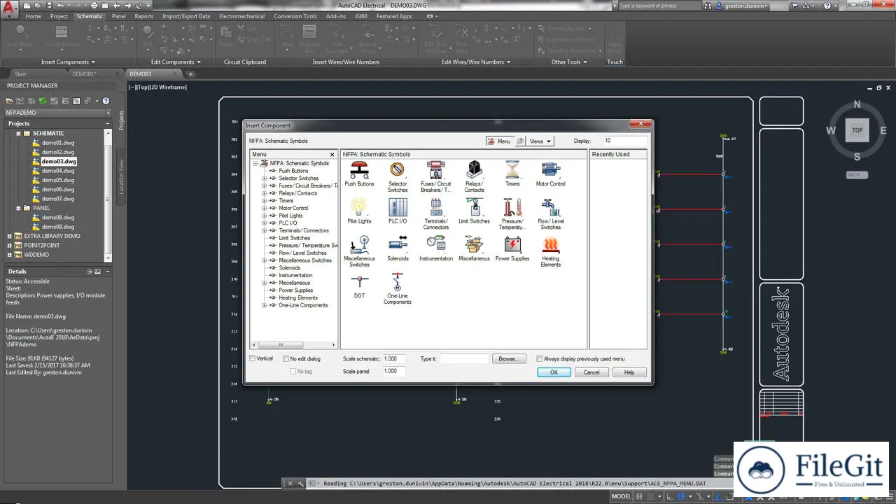Collapse the NFPA: Schematic Symbols tree node
896x504 pixels.
click(256, 163)
